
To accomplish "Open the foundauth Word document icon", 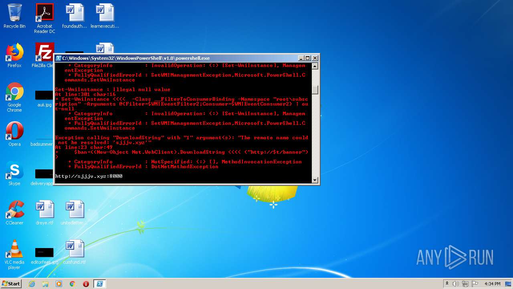I will coord(75,16).
